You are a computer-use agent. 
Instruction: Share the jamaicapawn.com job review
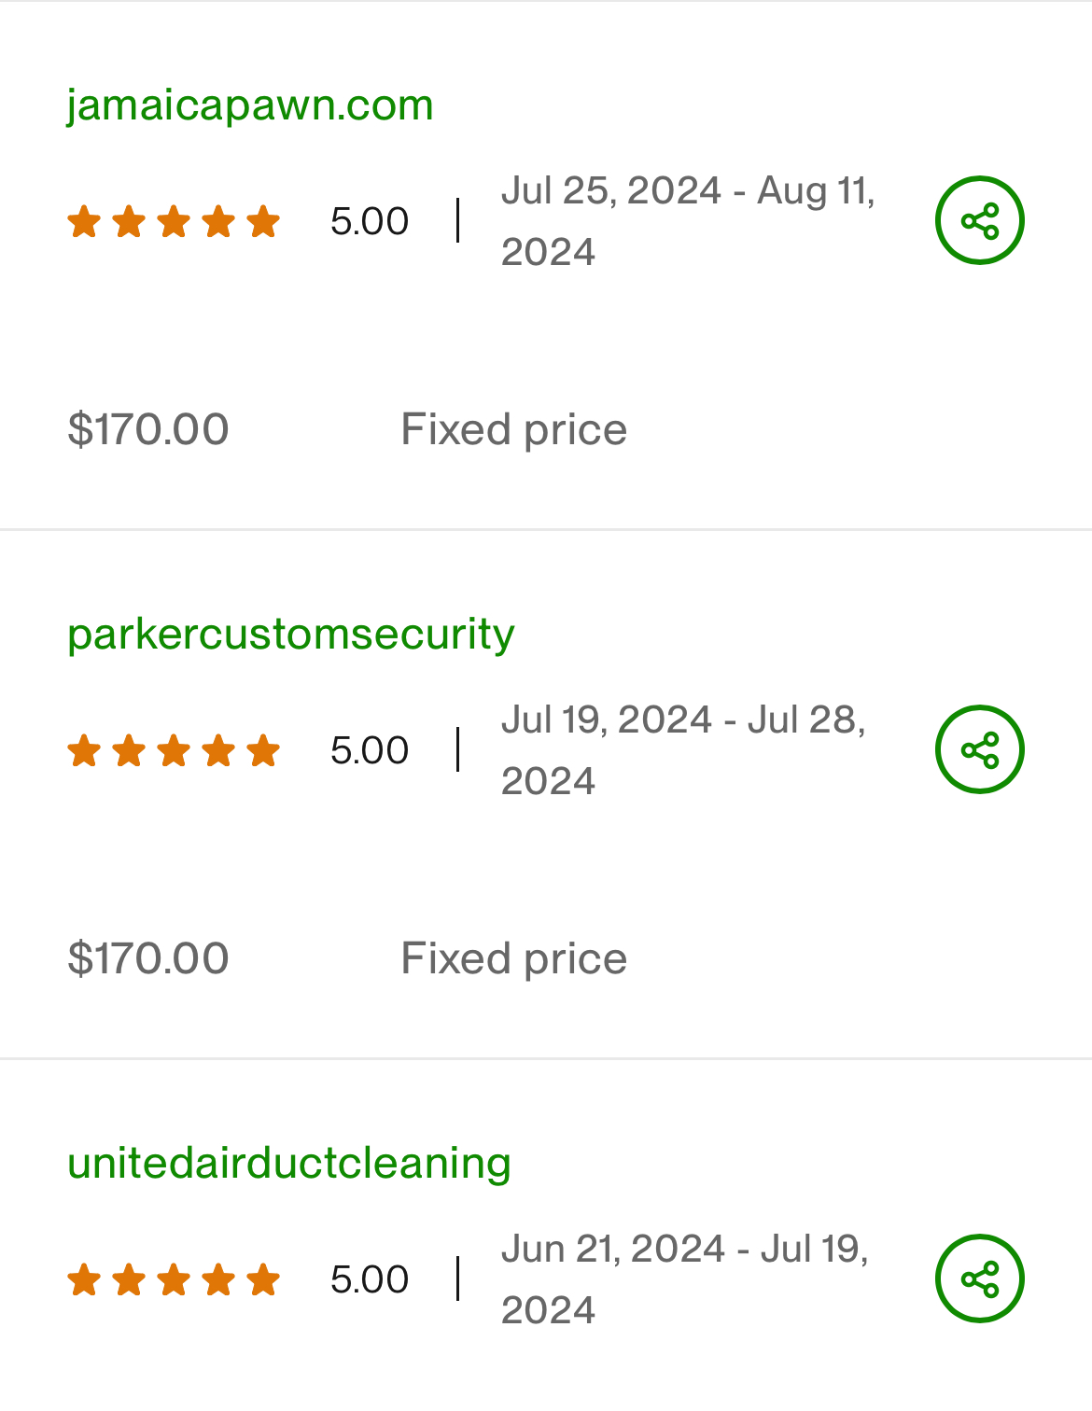coord(980,220)
